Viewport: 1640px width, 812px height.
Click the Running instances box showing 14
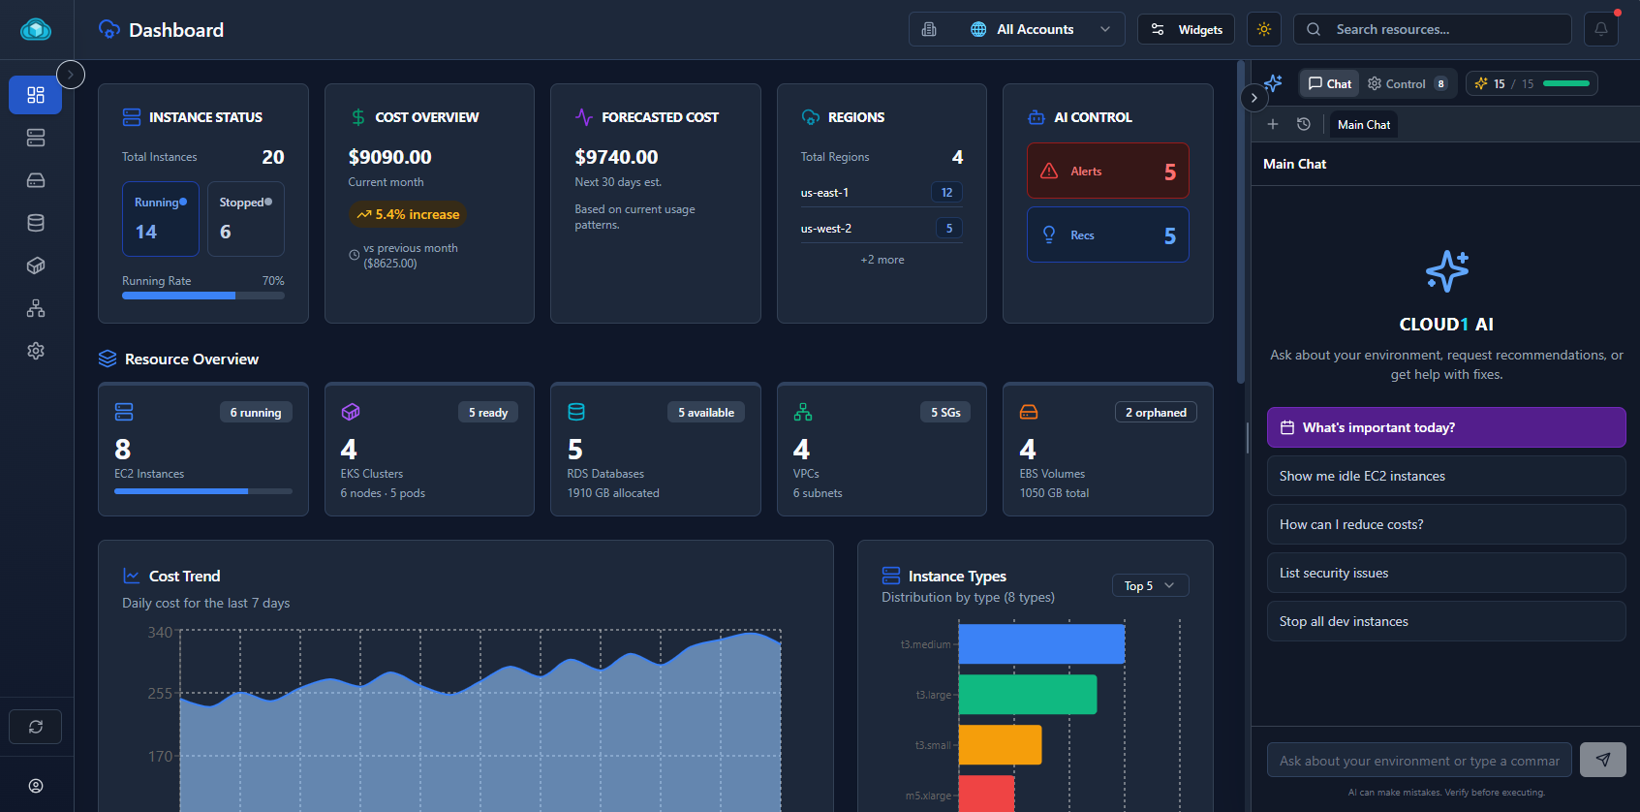161,219
